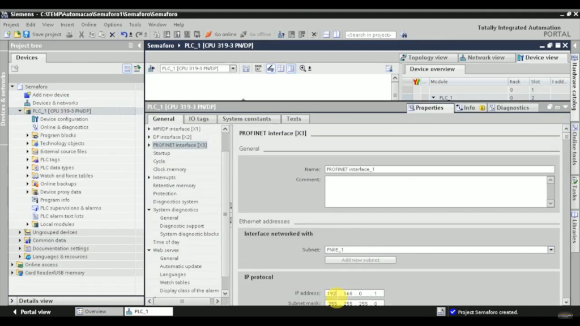This screenshot has height=326, width=580.
Task: Expand the Online access tree node
Action: point(12,265)
